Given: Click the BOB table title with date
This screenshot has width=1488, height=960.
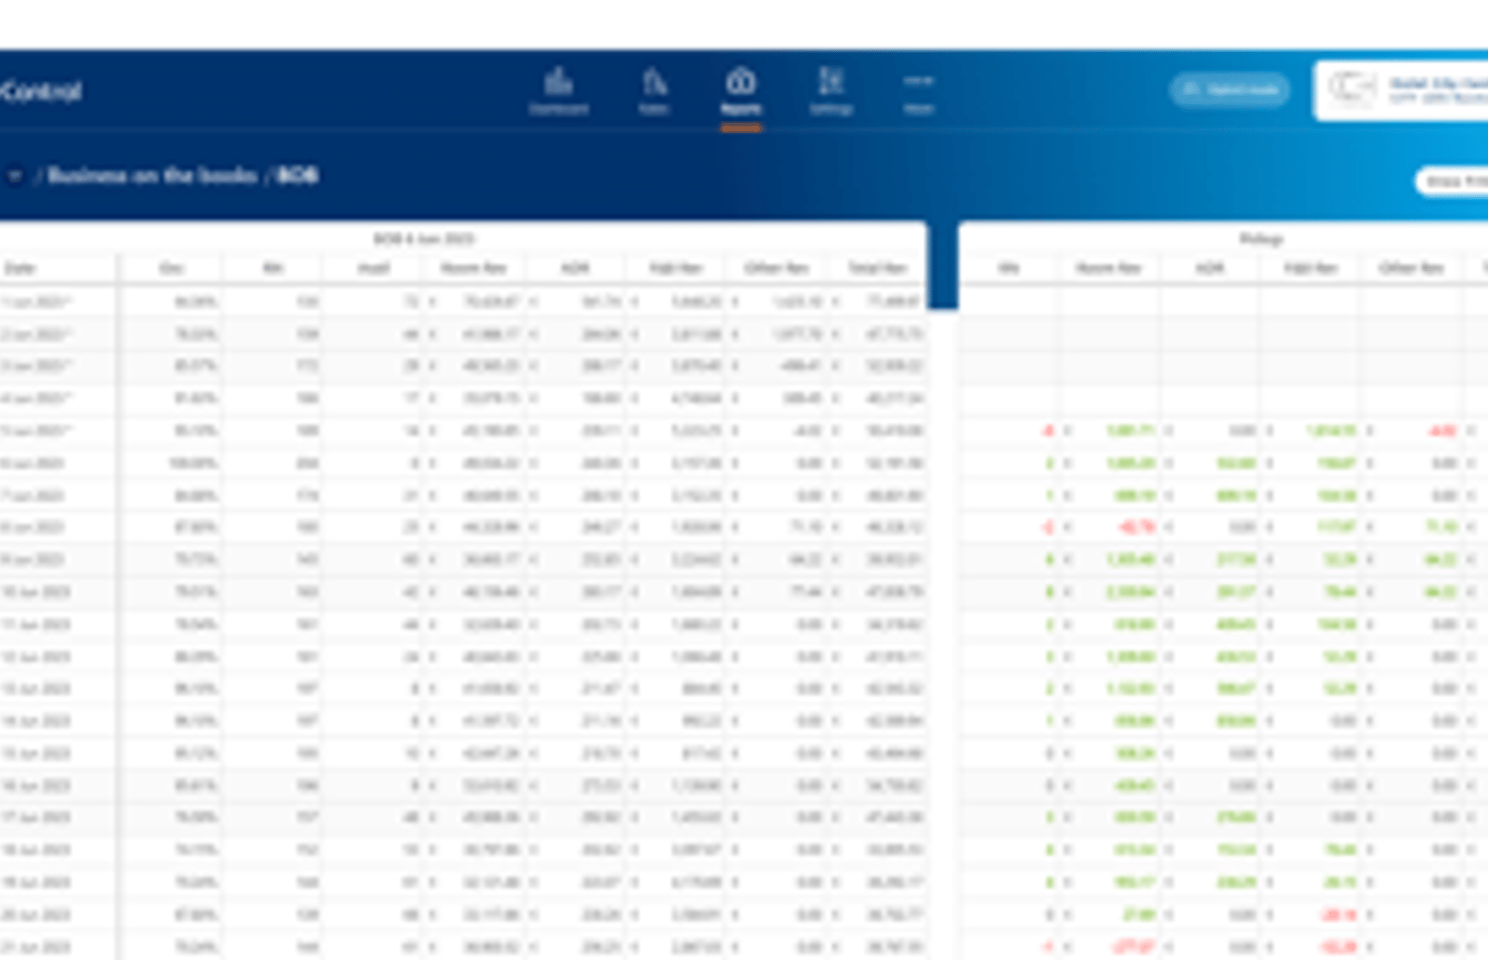Looking at the screenshot, I should point(424,239).
